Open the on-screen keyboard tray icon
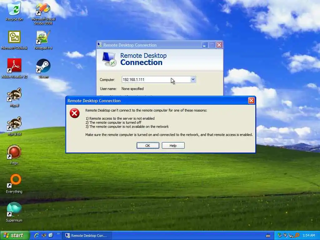Image resolution: width=320 pixels, height=240 pixels. [268, 236]
